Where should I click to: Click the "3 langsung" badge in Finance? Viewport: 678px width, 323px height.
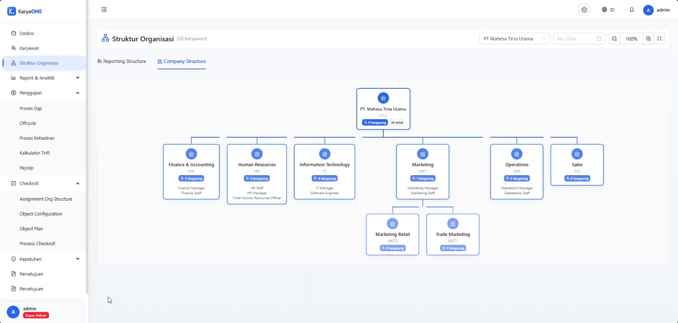point(191,178)
